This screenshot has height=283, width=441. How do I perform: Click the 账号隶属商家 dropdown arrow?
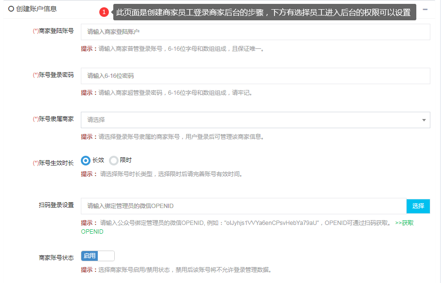[x=424, y=120]
